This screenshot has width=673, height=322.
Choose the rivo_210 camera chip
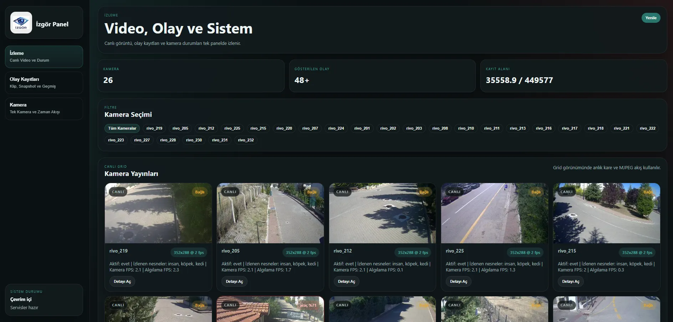click(x=466, y=128)
